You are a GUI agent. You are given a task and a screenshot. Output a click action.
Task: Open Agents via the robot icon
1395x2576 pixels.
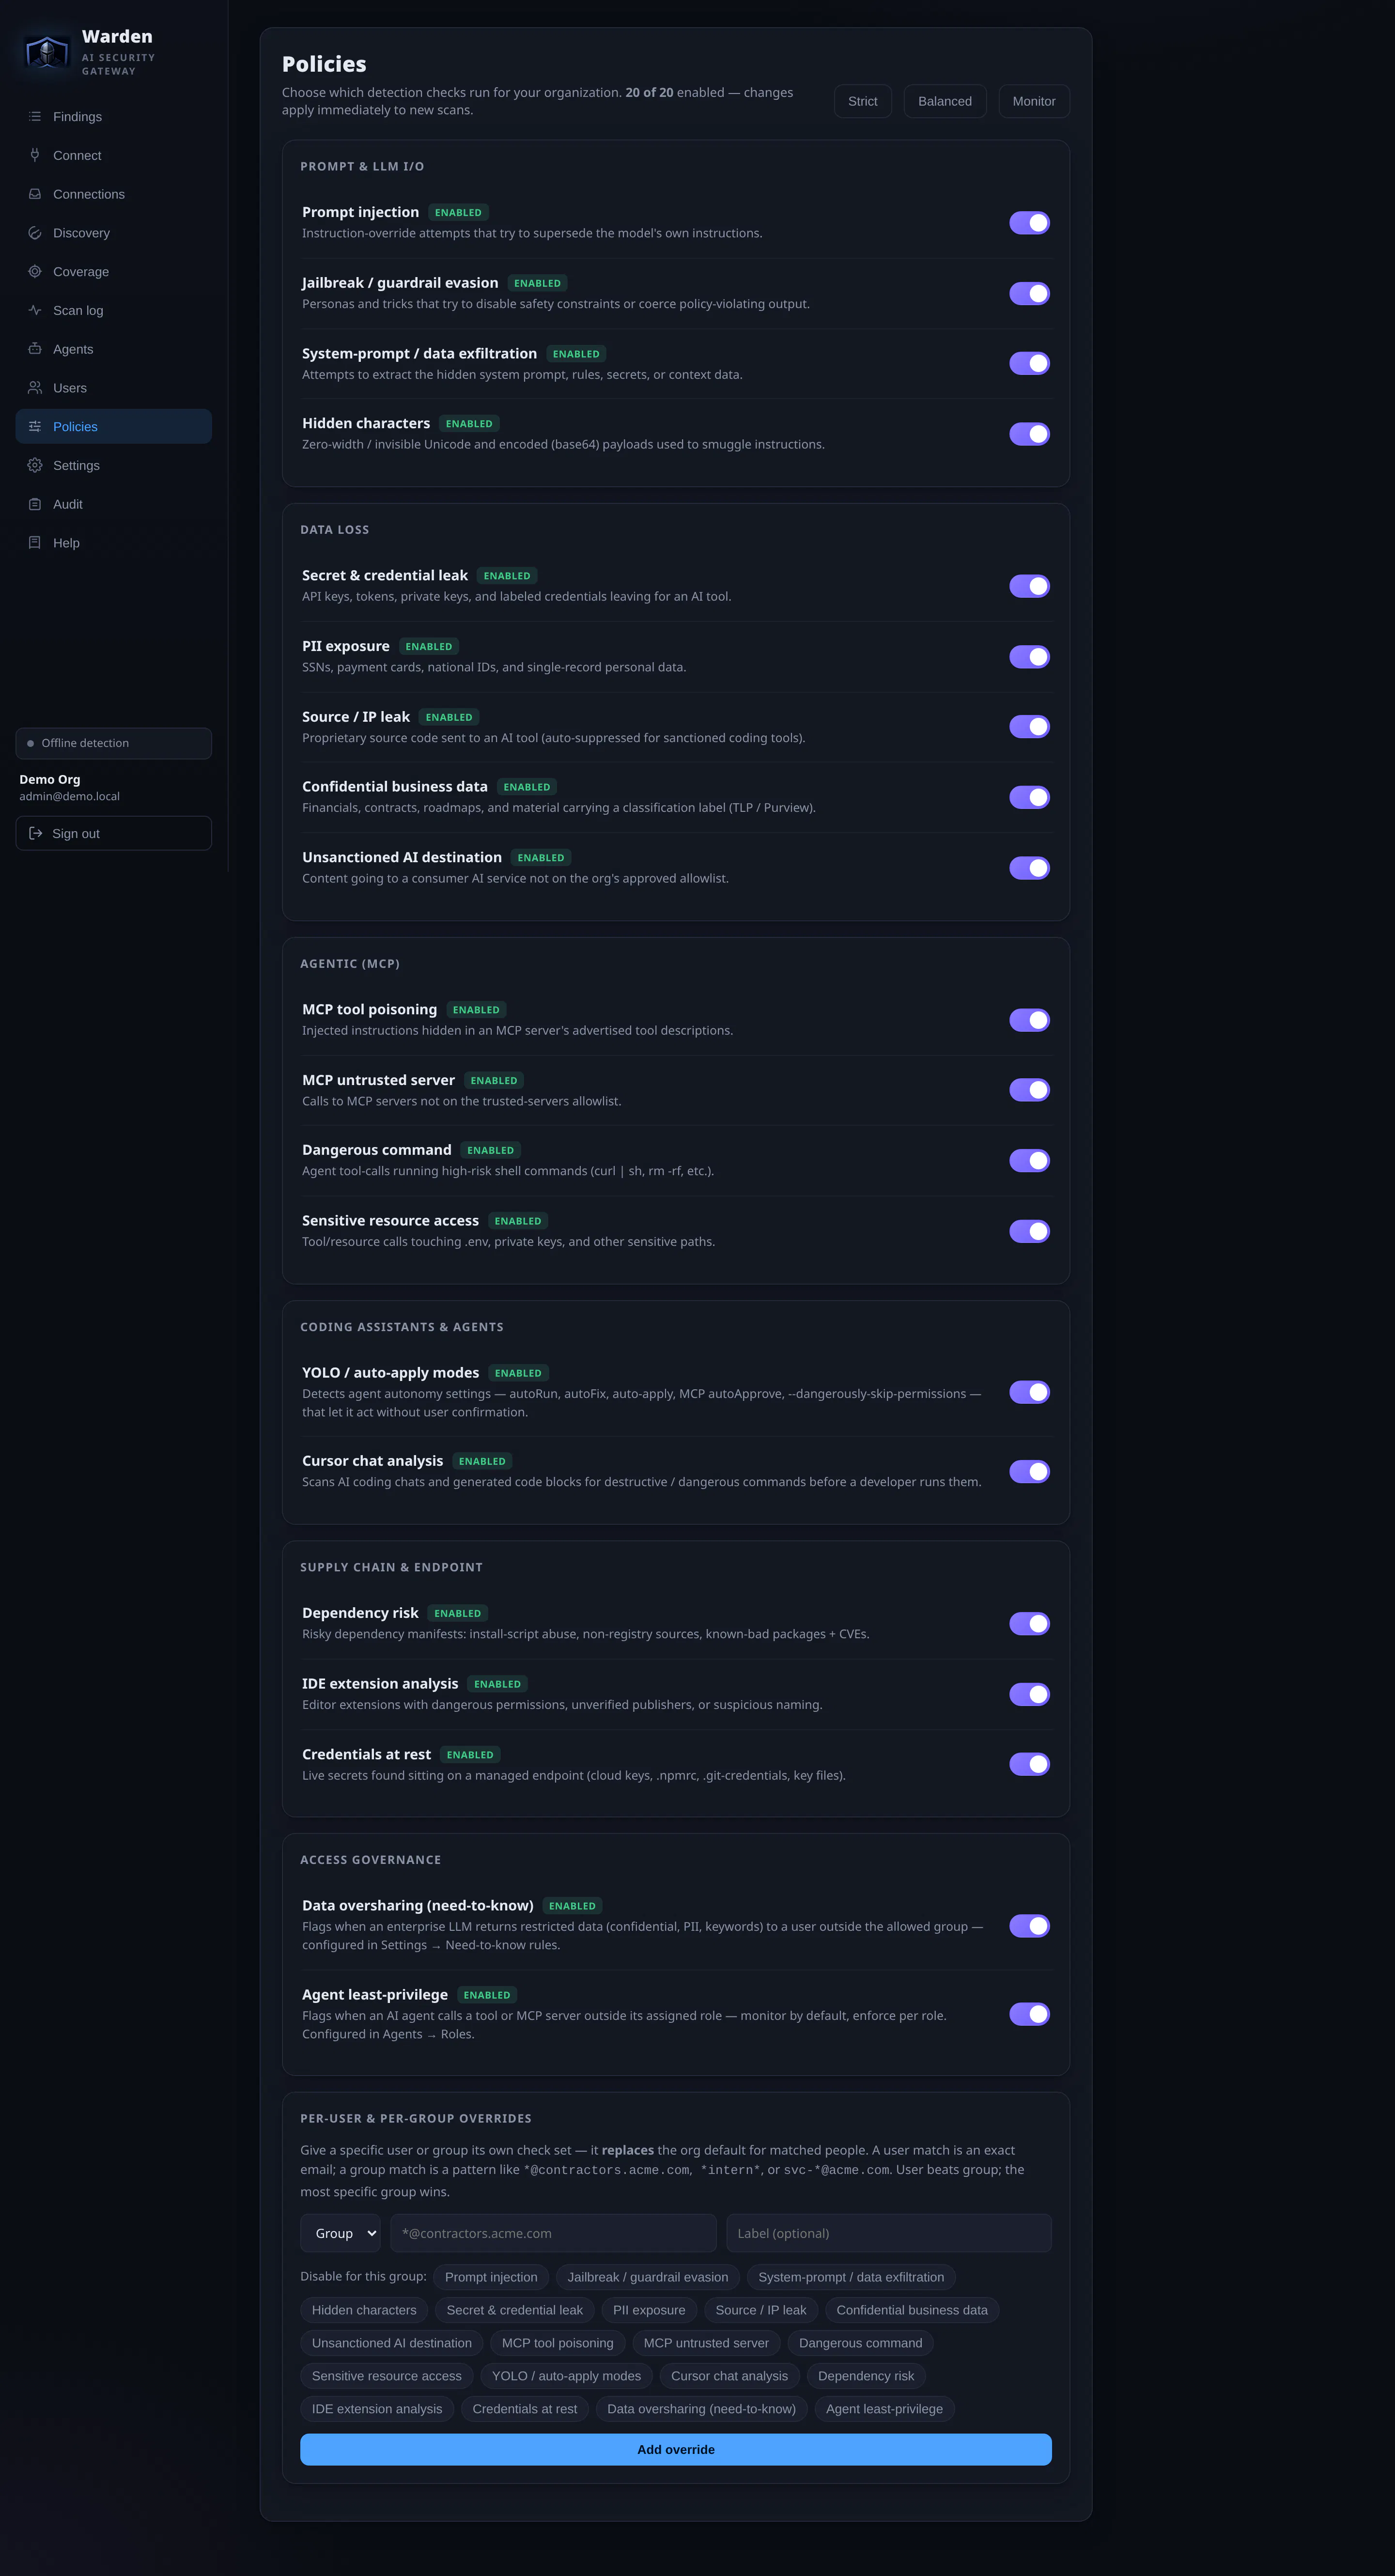point(35,349)
